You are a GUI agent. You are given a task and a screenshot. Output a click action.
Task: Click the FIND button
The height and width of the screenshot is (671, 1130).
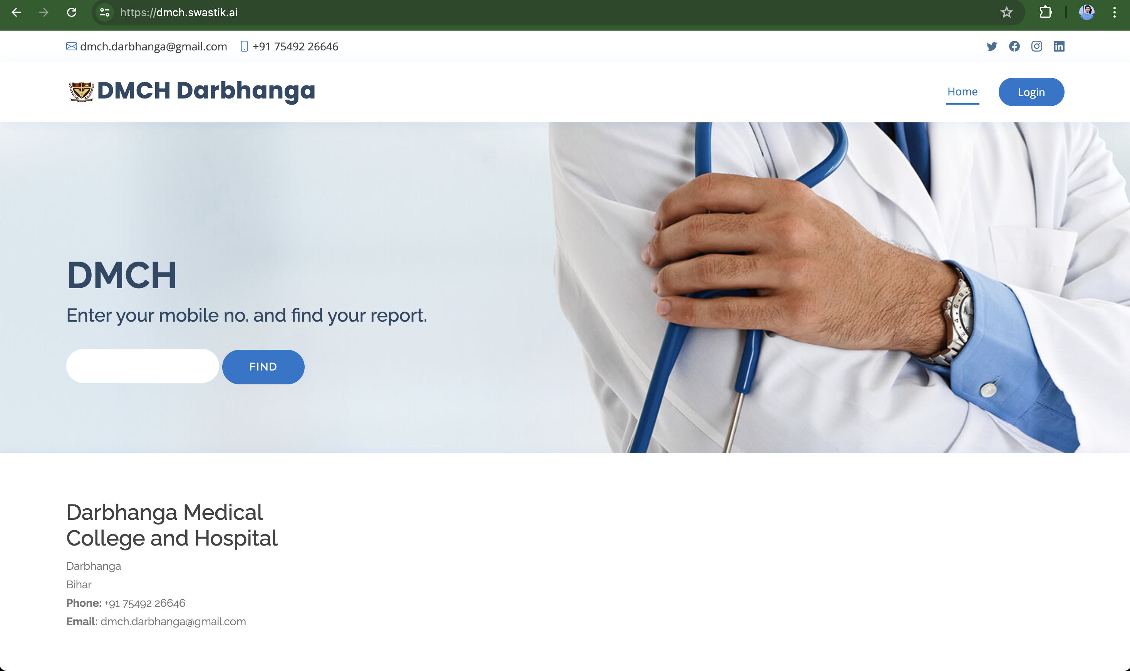[x=263, y=367]
